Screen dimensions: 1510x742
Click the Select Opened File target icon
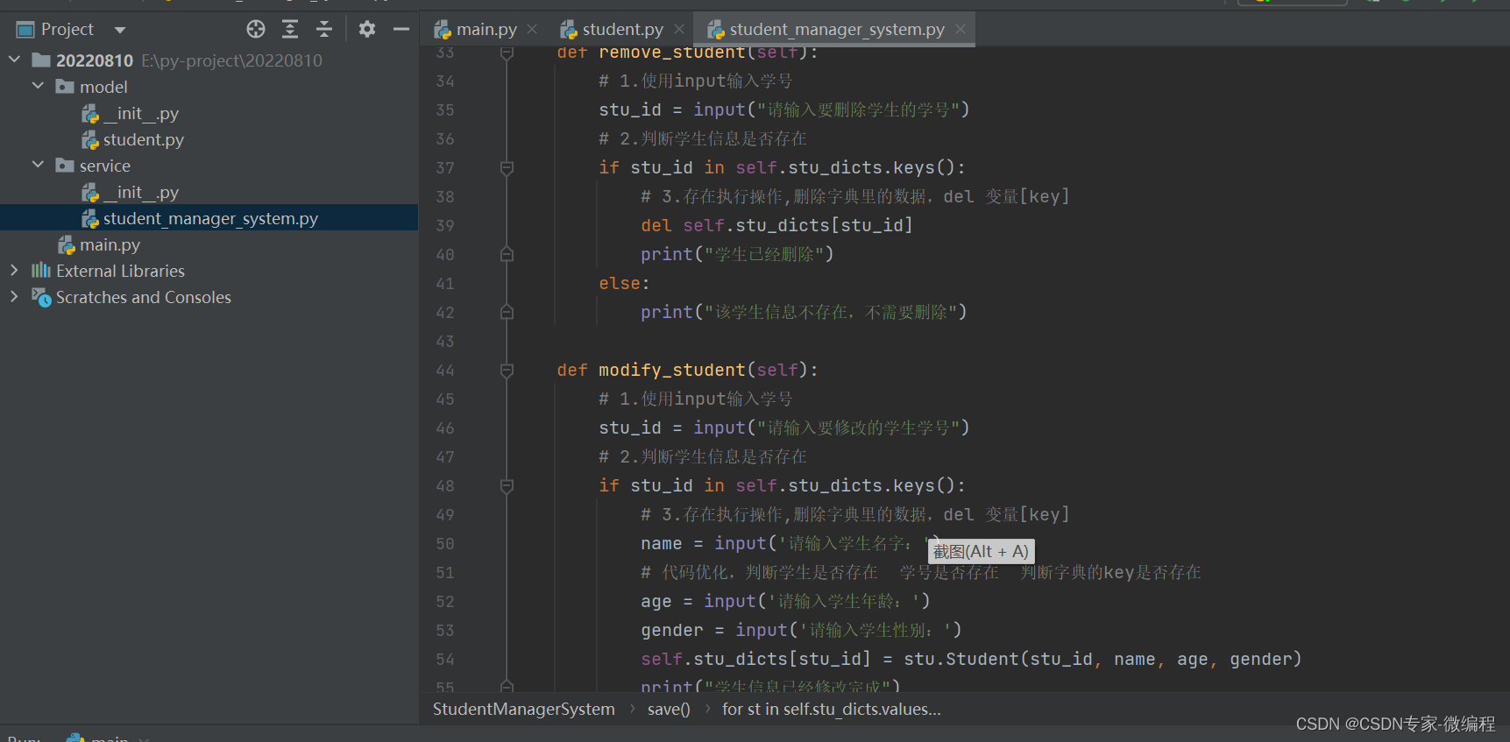click(256, 29)
